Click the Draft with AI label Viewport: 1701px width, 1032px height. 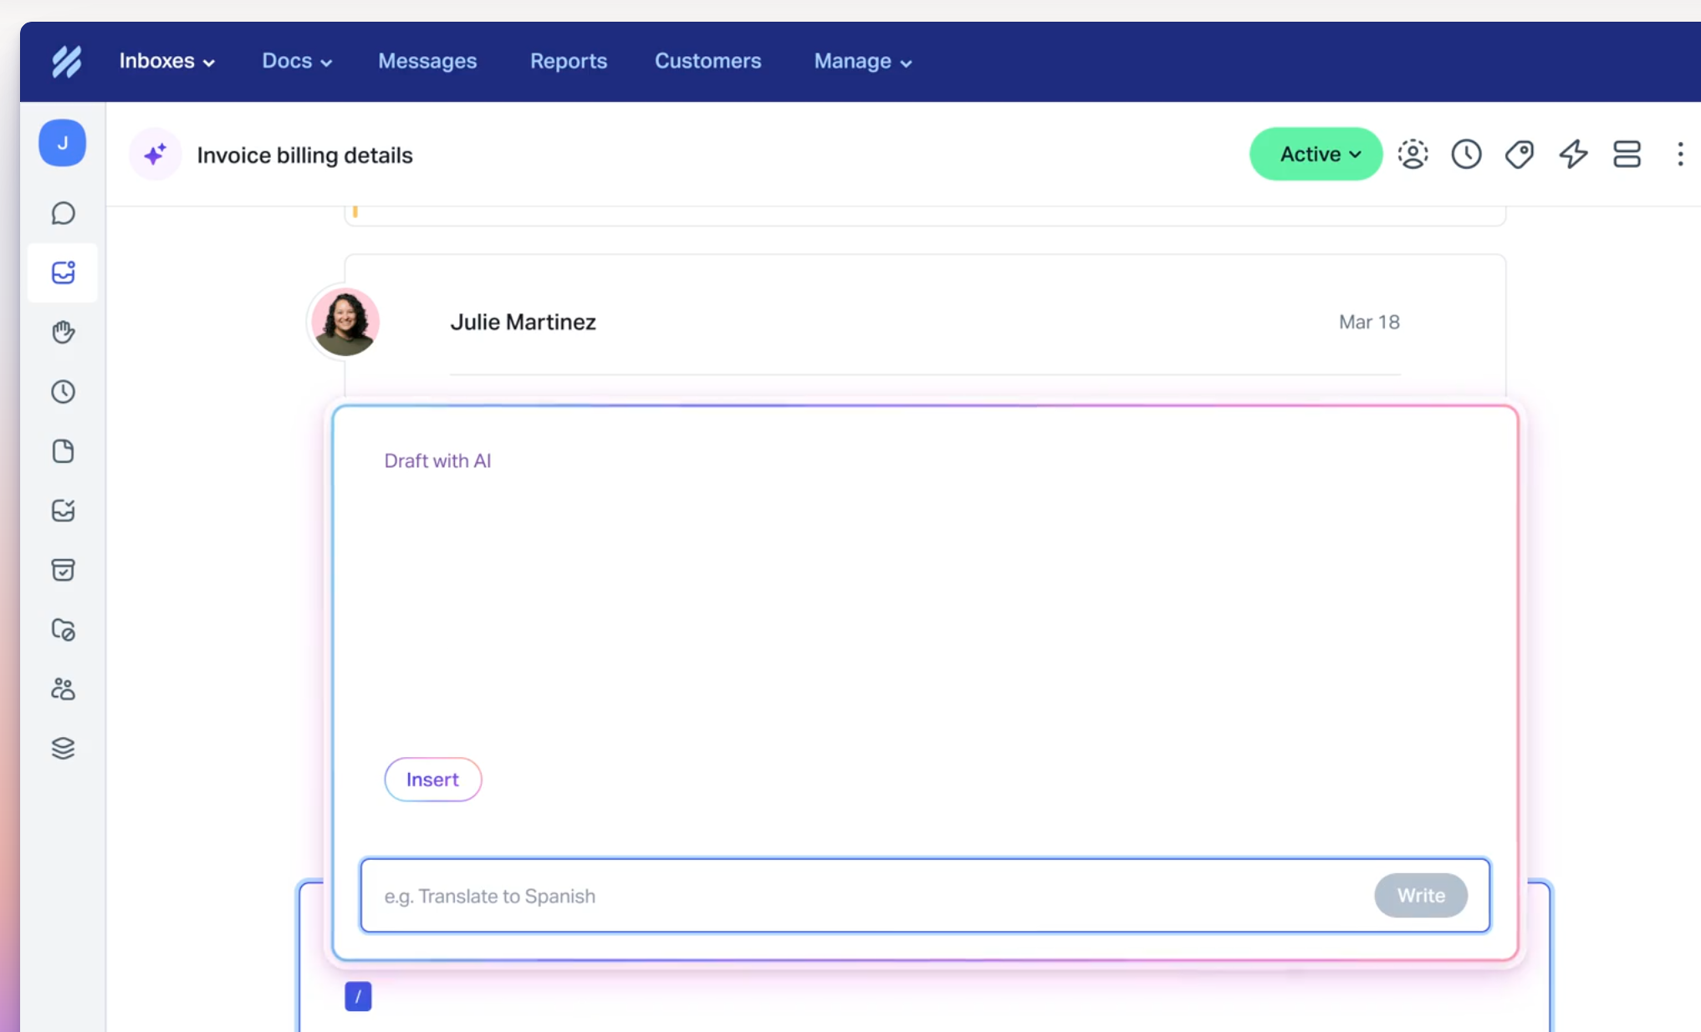pos(437,460)
